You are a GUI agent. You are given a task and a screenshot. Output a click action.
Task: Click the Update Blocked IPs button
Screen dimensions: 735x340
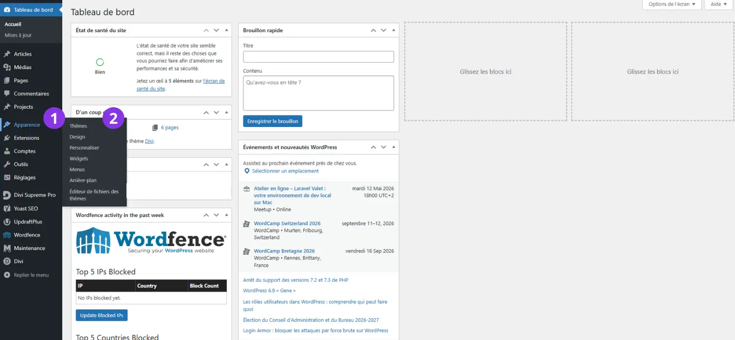[x=101, y=316]
